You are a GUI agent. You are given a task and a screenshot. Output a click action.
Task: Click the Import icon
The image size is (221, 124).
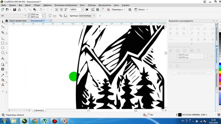pyautogui.click(x=57, y=10)
